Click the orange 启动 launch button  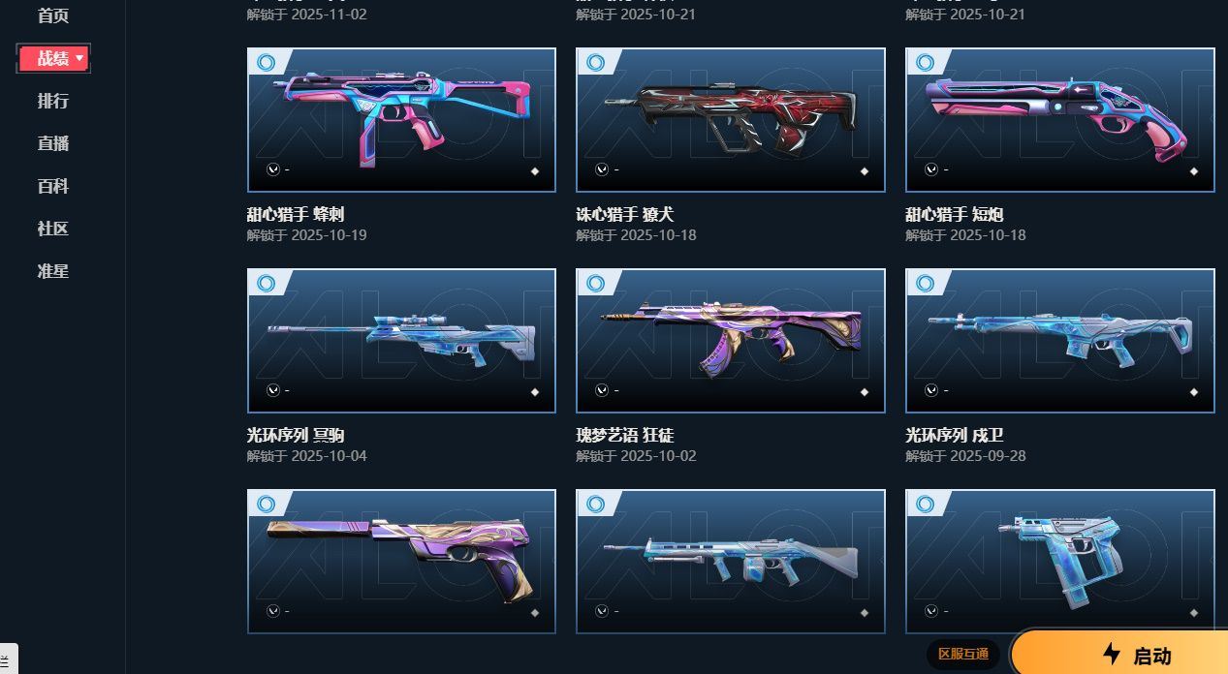point(1119,654)
